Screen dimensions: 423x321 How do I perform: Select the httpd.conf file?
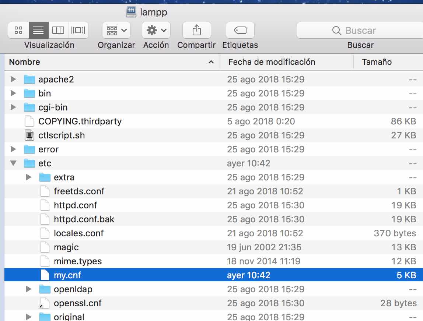(x=75, y=205)
